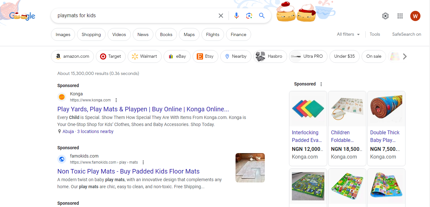
Task: Filter results by eBay chip
Action: point(177,56)
